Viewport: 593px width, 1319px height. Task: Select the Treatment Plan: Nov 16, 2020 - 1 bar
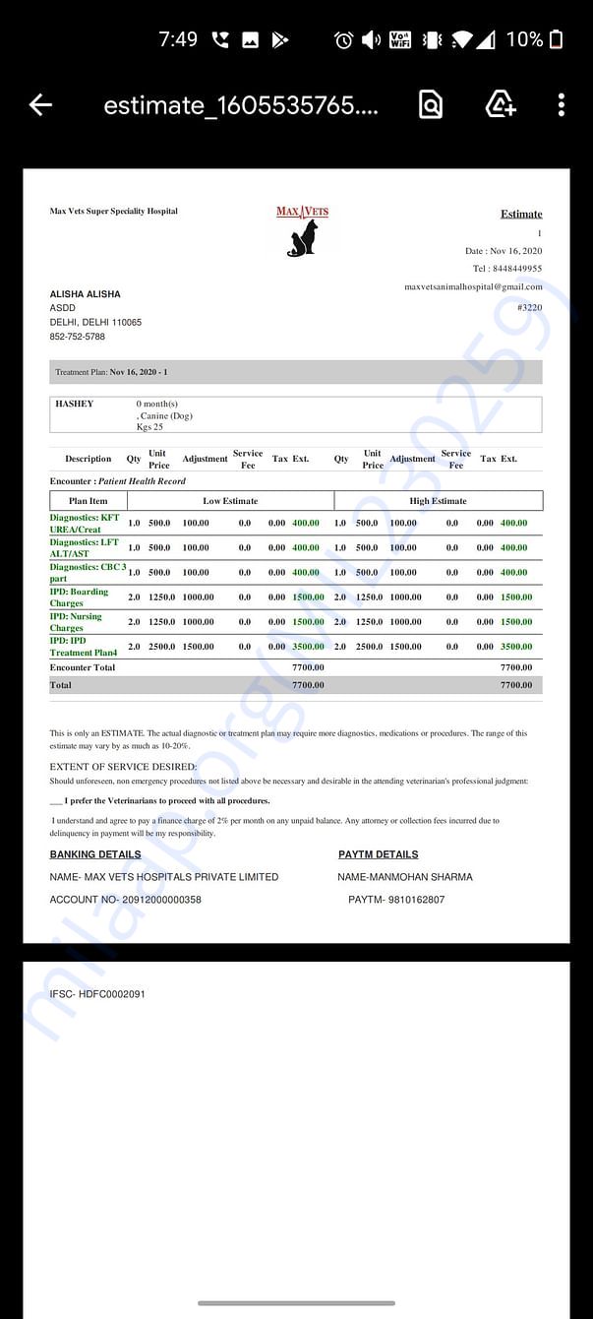click(296, 372)
